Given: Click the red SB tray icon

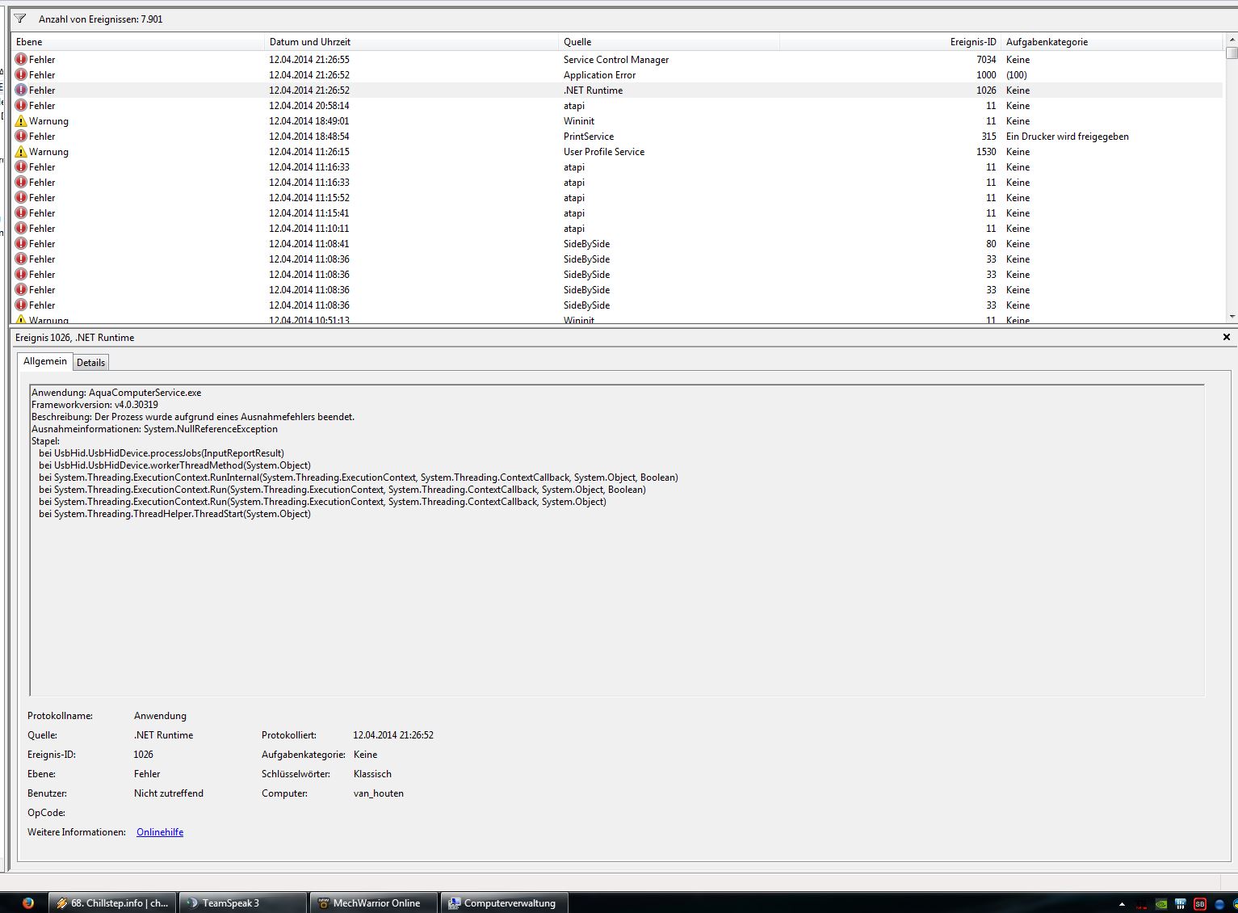Looking at the screenshot, I should [x=1200, y=903].
